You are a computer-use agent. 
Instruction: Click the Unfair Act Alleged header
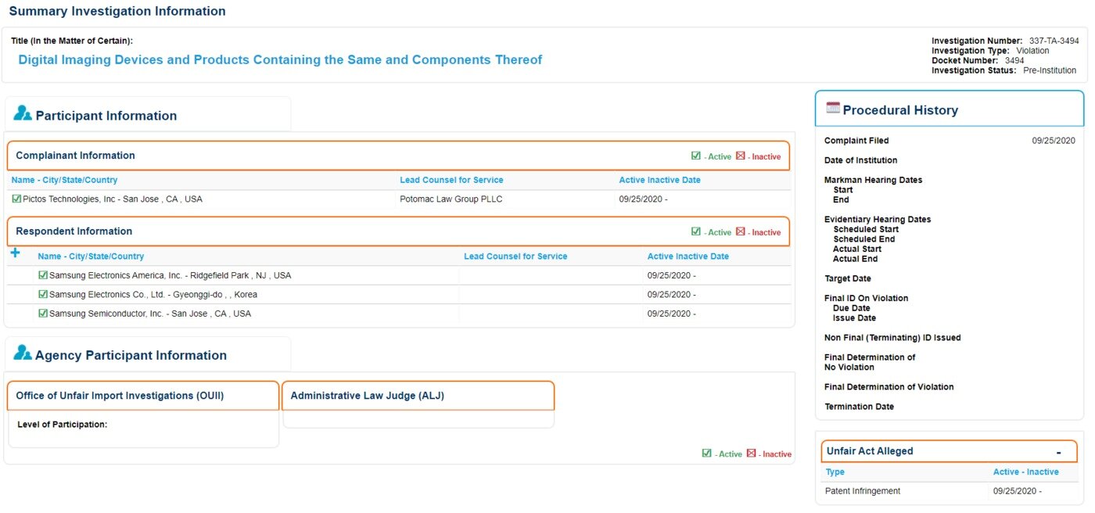coord(949,451)
